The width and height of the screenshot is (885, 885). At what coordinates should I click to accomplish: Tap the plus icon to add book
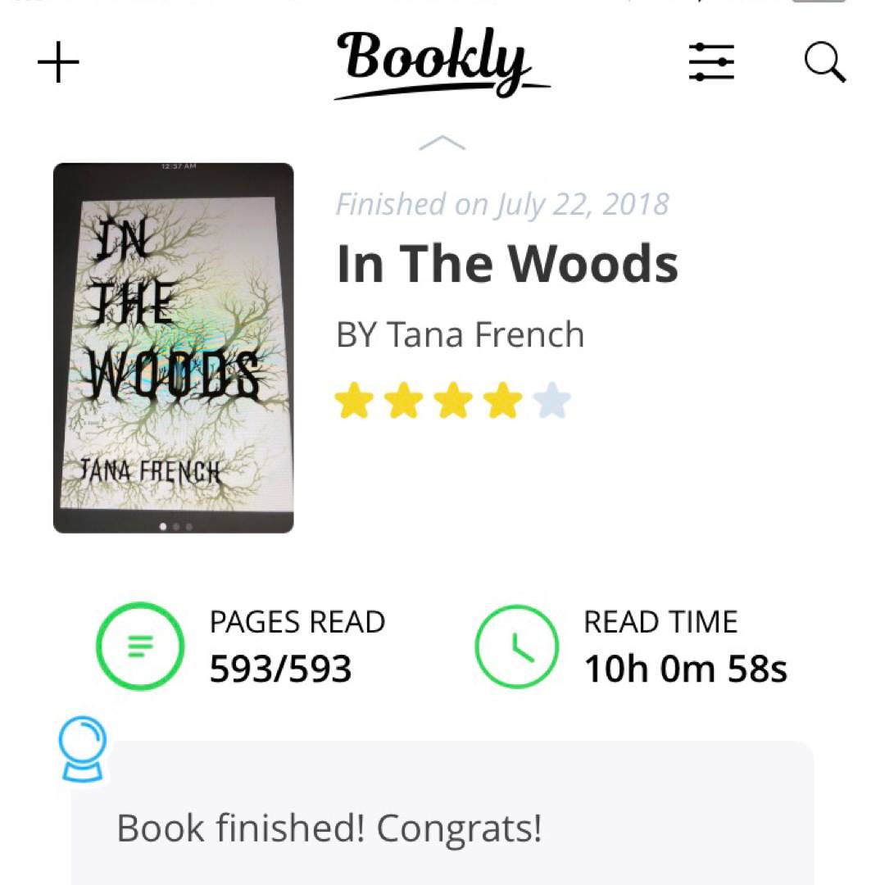tap(58, 63)
